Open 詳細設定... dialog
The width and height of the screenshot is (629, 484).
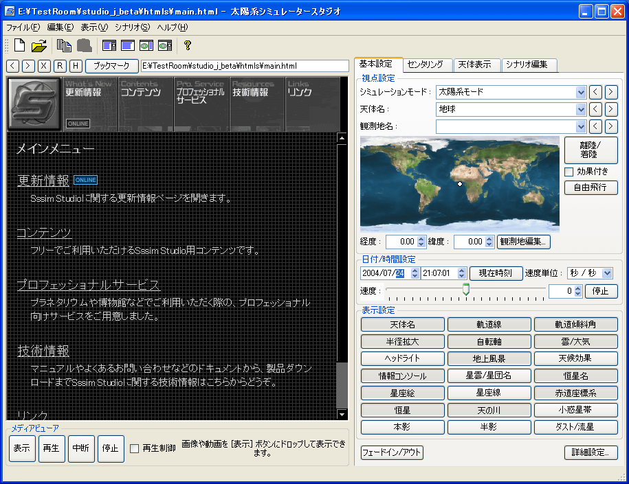pos(591,452)
